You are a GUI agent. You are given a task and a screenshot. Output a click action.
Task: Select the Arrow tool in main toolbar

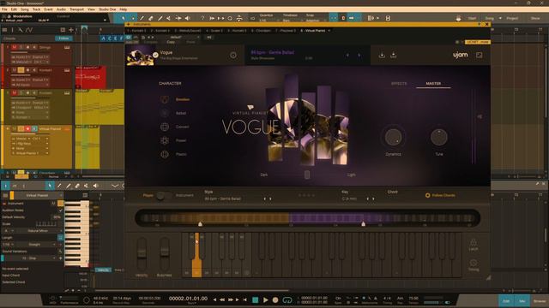coord(124,18)
